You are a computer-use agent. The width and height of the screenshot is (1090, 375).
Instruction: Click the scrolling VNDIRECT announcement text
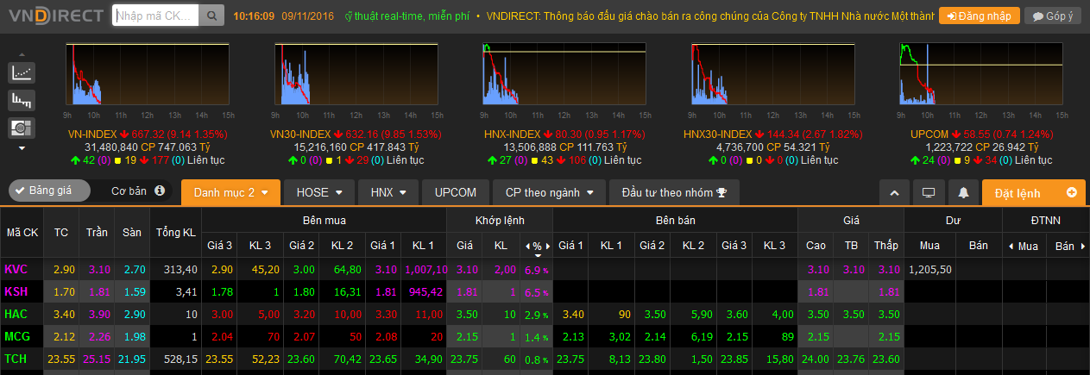tap(710, 16)
